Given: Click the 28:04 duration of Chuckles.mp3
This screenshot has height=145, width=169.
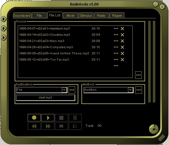Looking at the screenshot, I should (96, 35).
